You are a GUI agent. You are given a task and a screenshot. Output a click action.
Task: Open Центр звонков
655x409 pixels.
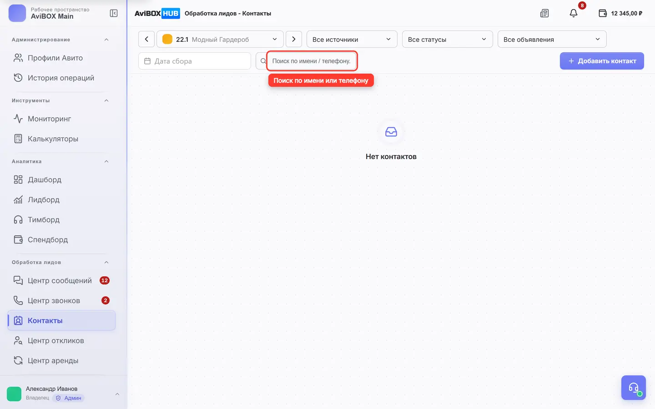61,300
